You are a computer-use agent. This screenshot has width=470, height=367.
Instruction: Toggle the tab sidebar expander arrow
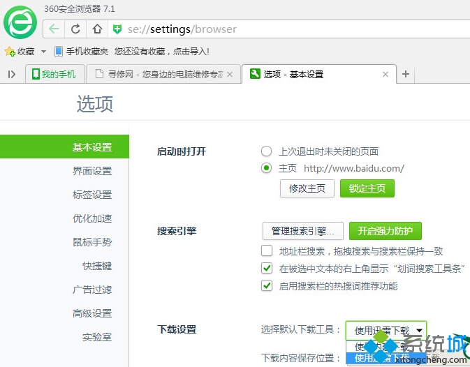coord(11,75)
